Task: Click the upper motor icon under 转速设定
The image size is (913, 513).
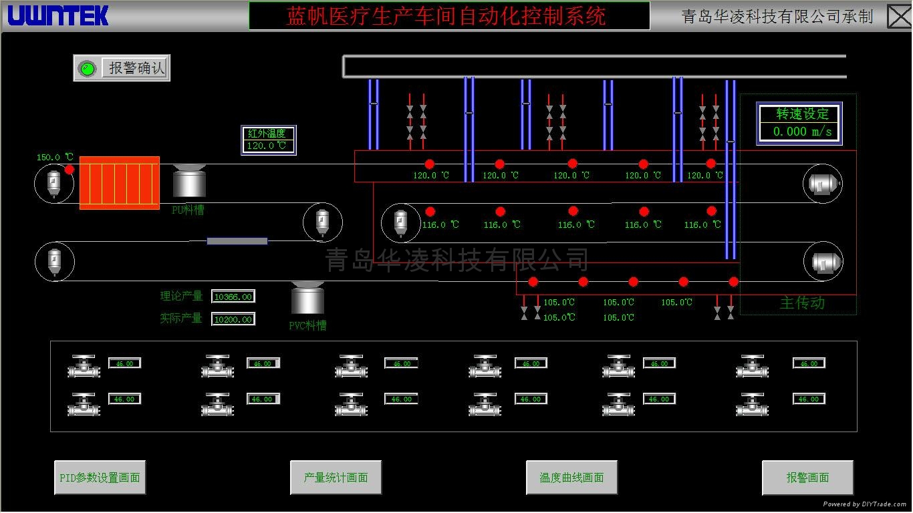Action: point(822,183)
